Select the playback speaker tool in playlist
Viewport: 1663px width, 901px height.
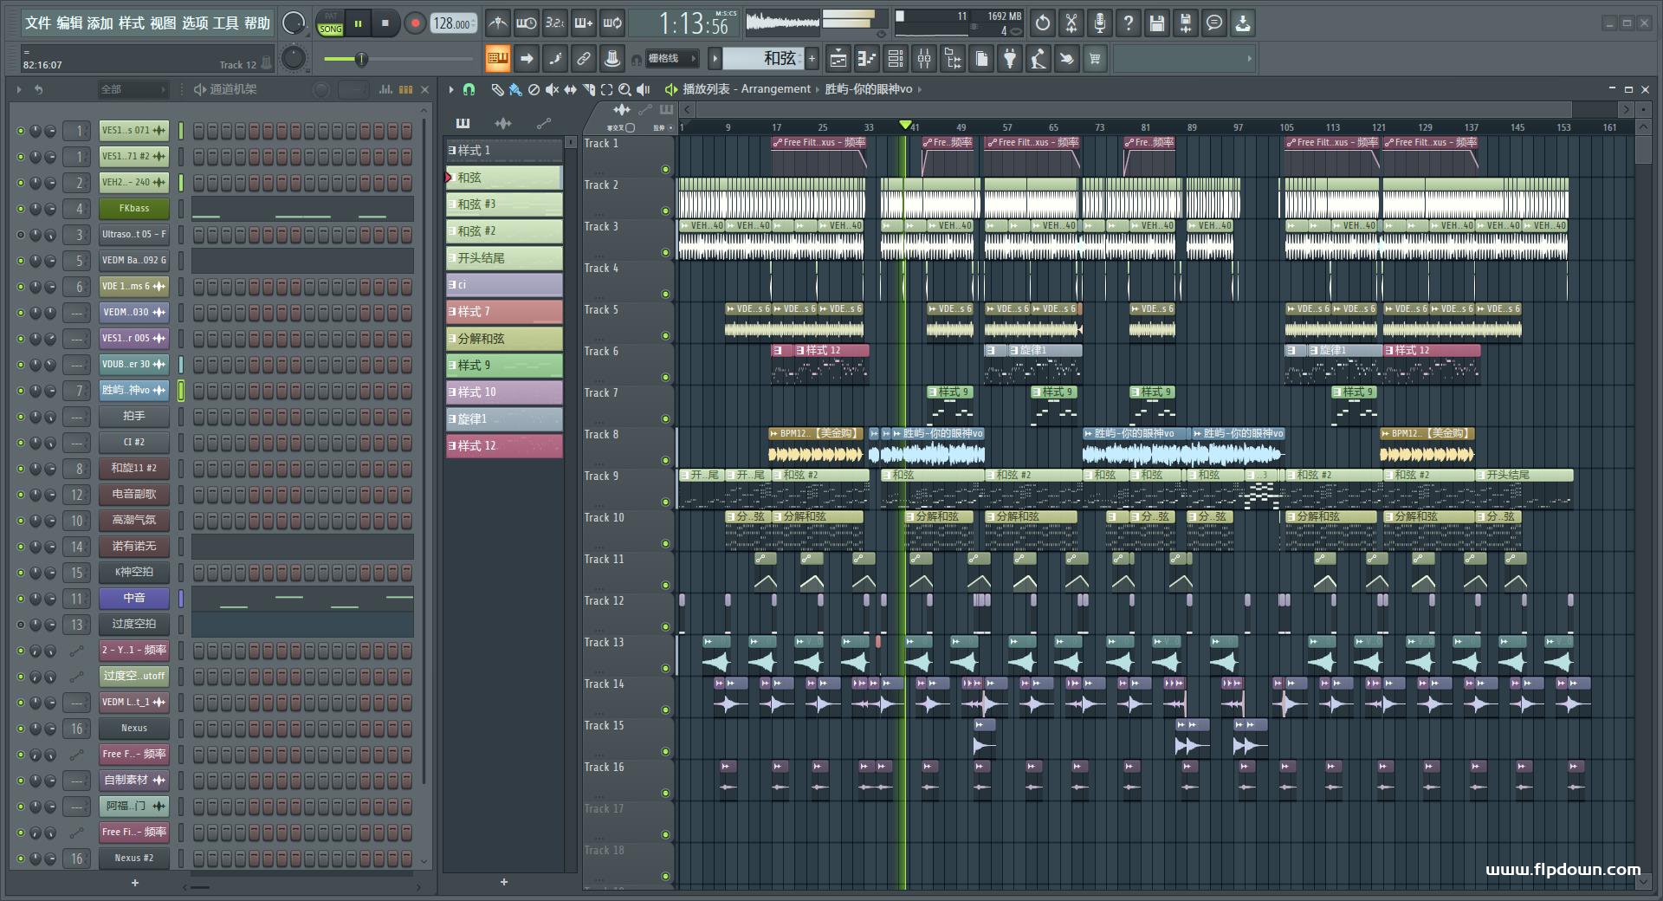643,89
